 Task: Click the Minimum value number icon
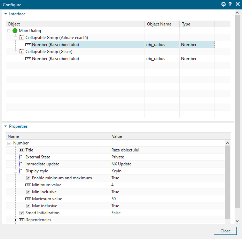(28, 185)
